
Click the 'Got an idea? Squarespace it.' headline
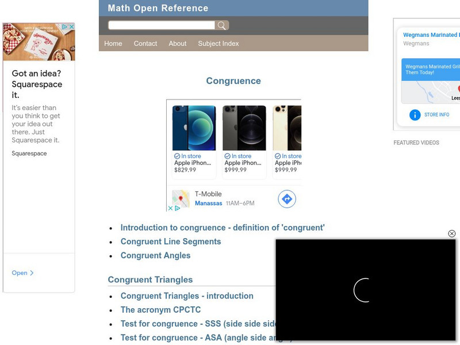click(x=37, y=84)
